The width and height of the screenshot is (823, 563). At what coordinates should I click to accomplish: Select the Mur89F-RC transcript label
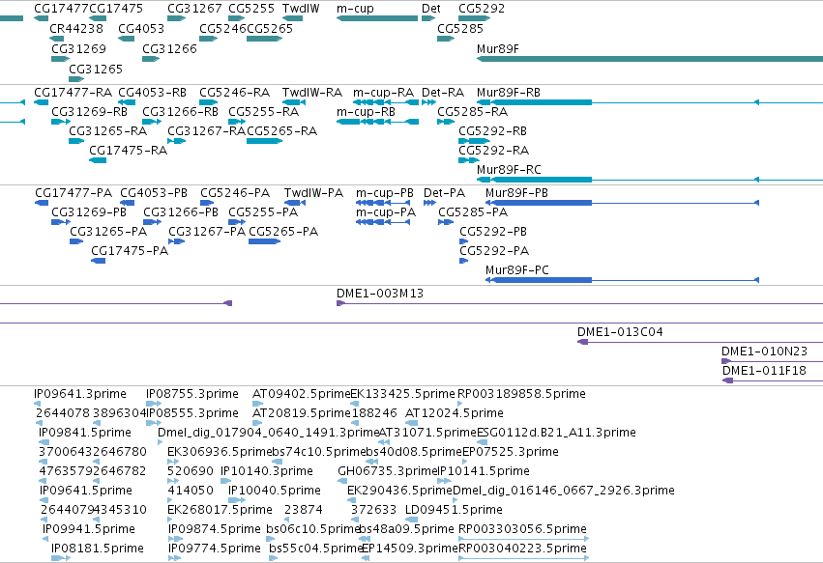pos(509,169)
